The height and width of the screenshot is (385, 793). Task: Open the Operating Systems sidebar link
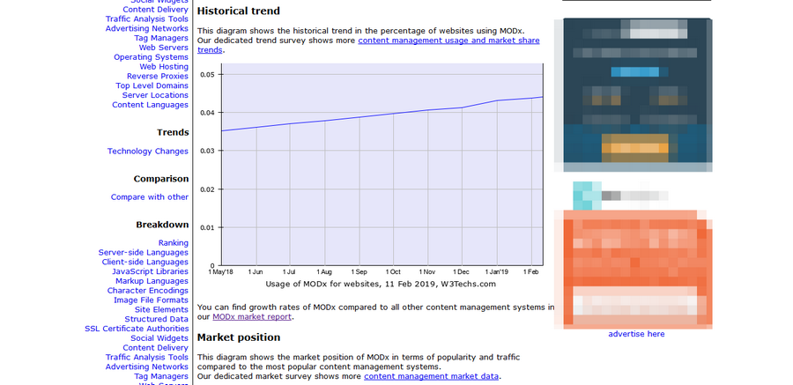pos(151,57)
